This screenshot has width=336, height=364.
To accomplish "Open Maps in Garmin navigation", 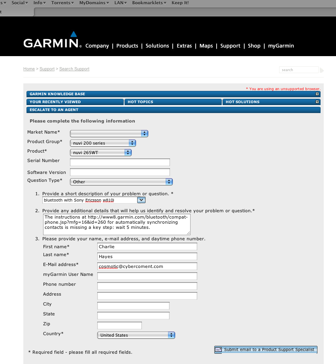I will click(x=206, y=46).
